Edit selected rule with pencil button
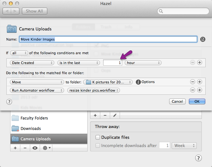The height and width of the screenshot is (167, 212). click(115, 115)
